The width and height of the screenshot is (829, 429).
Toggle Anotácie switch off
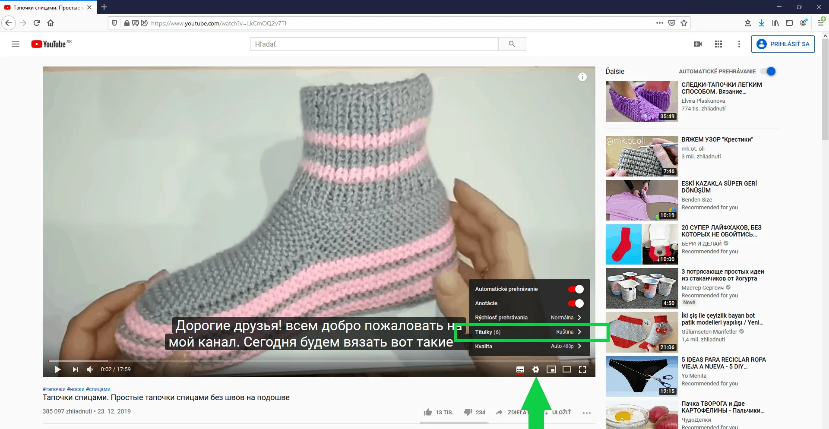tap(576, 303)
